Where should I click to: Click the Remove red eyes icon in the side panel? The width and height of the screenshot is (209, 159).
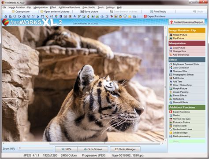click(x=171, y=119)
